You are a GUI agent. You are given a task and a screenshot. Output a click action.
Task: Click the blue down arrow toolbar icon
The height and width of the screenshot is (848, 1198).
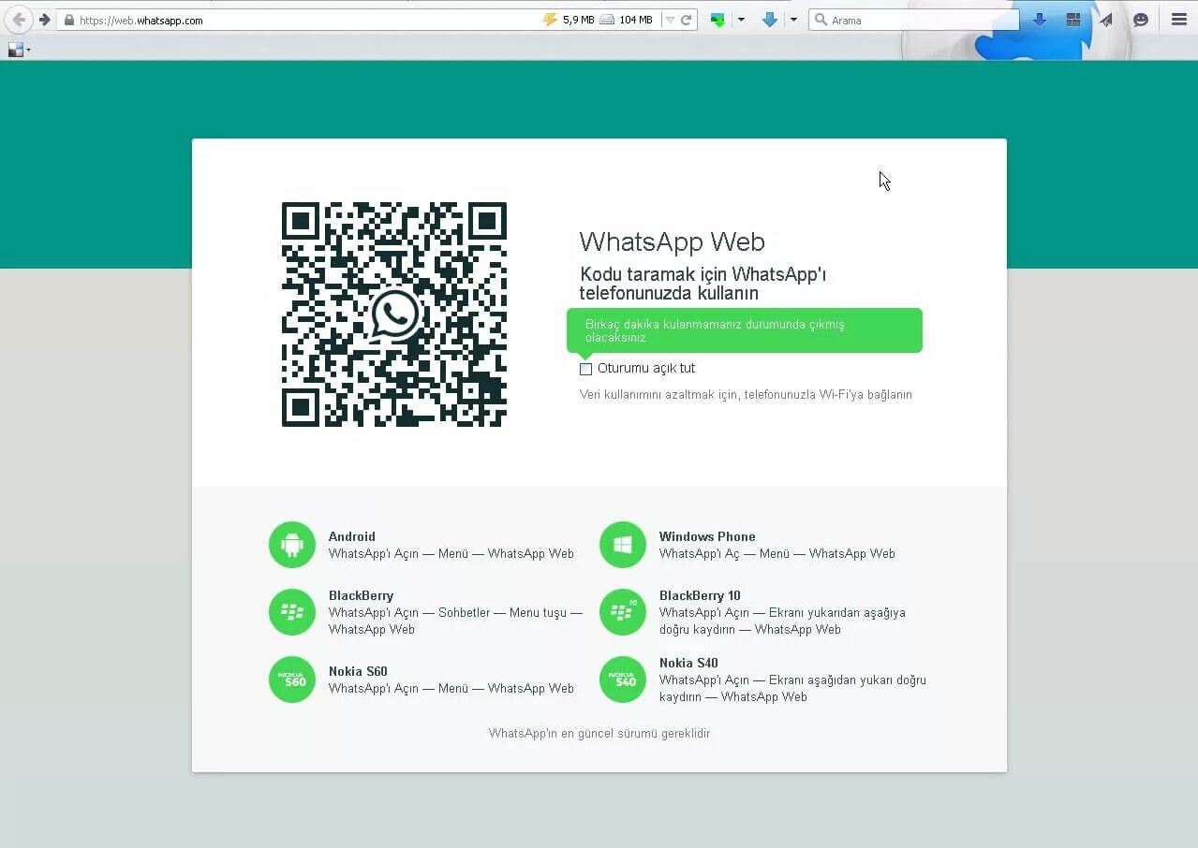click(770, 20)
